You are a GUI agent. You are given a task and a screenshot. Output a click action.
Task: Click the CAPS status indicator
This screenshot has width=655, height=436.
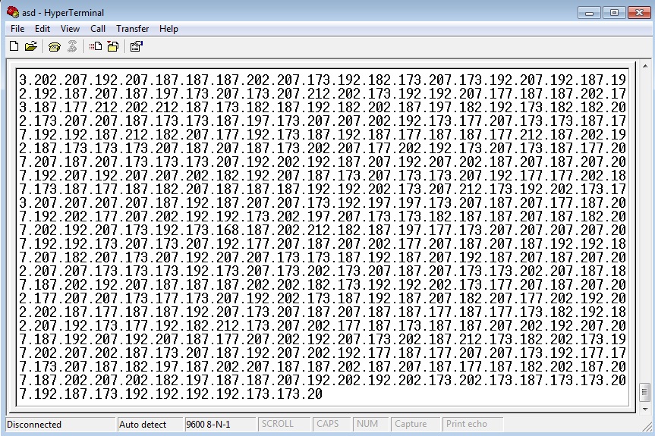click(x=332, y=425)
